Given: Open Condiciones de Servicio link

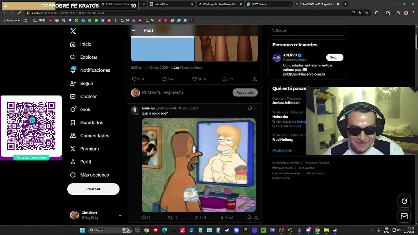Looking at the screenshot, I should (286, 163).
